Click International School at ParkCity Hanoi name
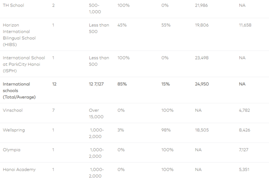This screenshot has height=178, width=269. (24, 64)
